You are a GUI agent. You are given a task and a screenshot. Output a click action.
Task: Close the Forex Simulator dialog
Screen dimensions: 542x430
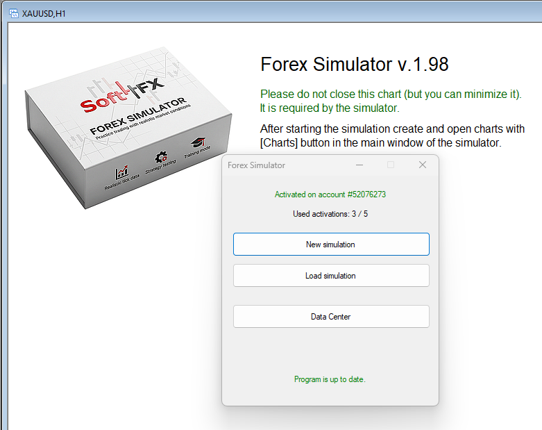[x=423, y=165]
